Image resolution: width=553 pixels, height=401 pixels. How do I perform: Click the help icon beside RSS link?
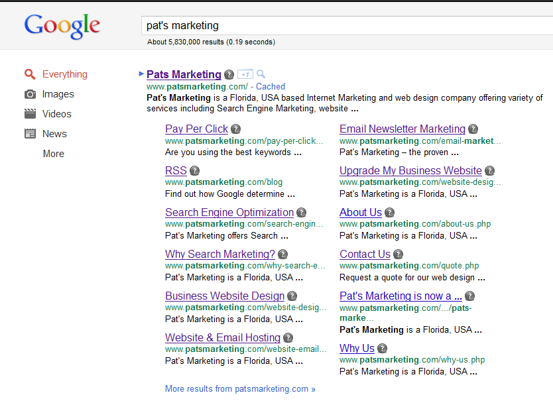[194, 171]
